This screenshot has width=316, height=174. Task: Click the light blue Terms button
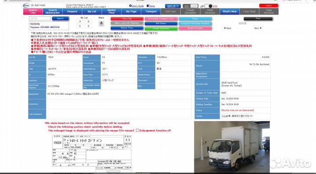tap(195, 19)
